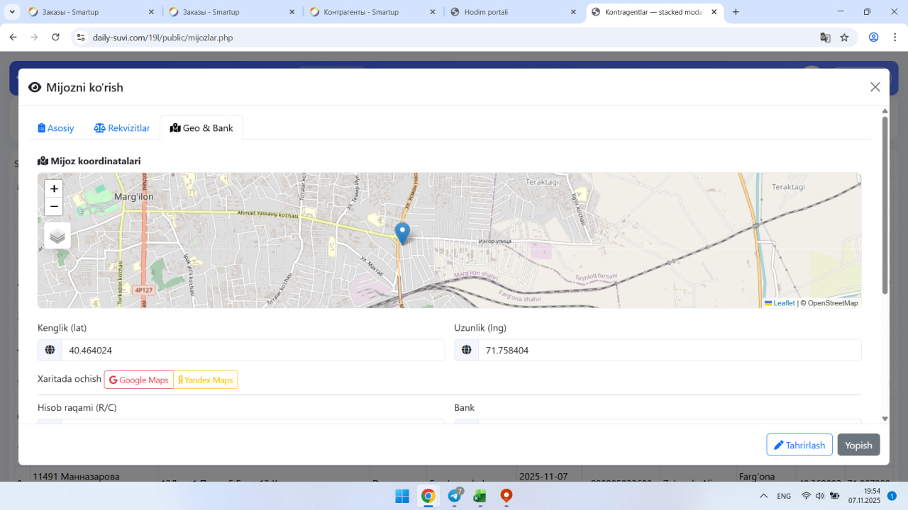Open location in Yandex Maps
This screenshot has width=908, height=510.
205,380
